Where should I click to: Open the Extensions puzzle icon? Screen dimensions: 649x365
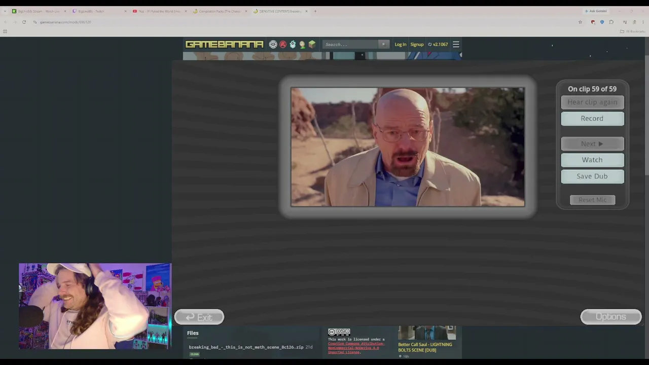611,22
